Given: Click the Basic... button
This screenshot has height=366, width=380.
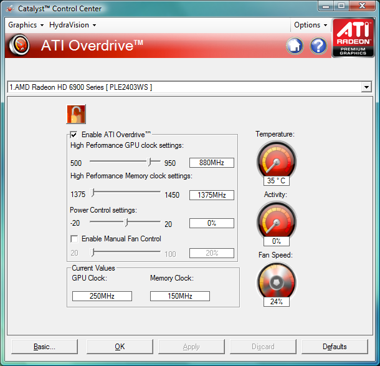Looking at the screenshot, I should [x=44, y=346].
